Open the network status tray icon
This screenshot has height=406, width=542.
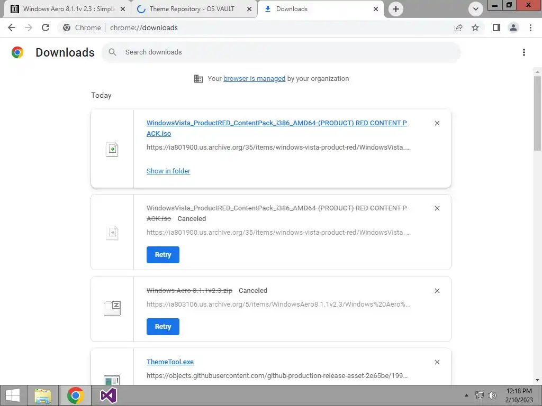479,395
